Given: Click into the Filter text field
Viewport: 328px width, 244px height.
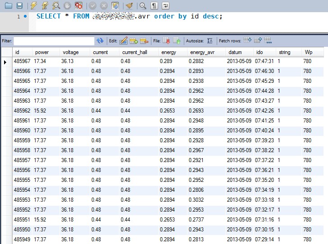Looking at the screenshot, I should 54,41.
